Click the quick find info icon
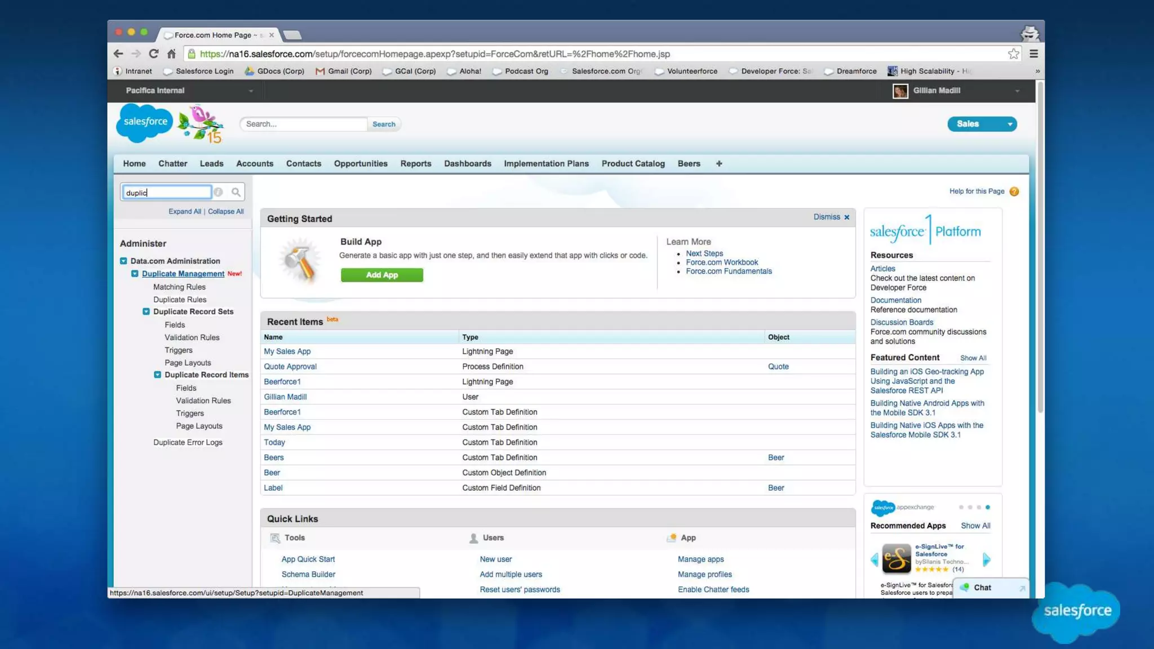This screenshot has width=1154, height=649. [x=219, y=192]
